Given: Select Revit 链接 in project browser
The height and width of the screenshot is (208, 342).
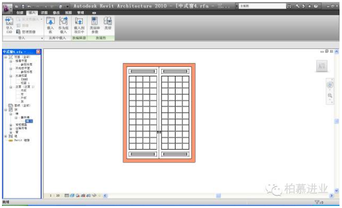Looking at the screenshot, I should pyautogui.click(x=22, y=140).
